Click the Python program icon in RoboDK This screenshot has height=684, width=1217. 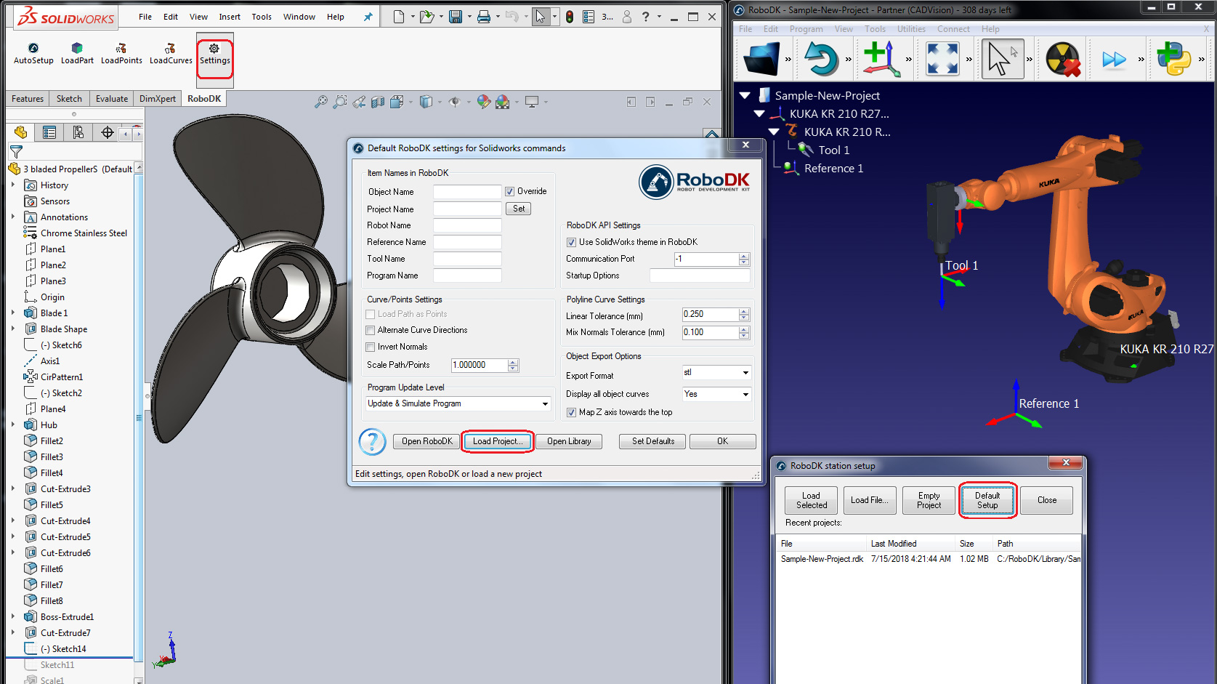[x=1173, y=59]
